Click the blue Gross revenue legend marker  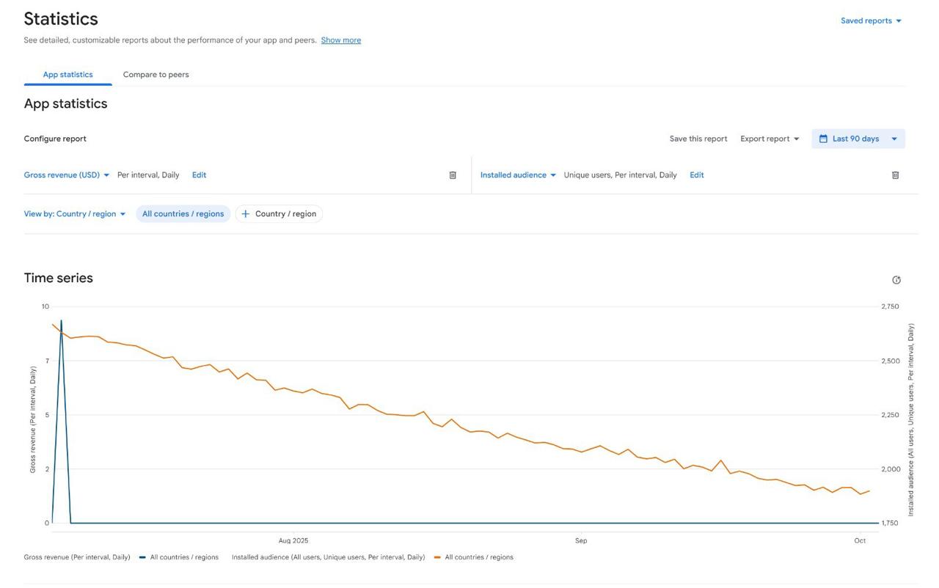[x=142, y=557]
